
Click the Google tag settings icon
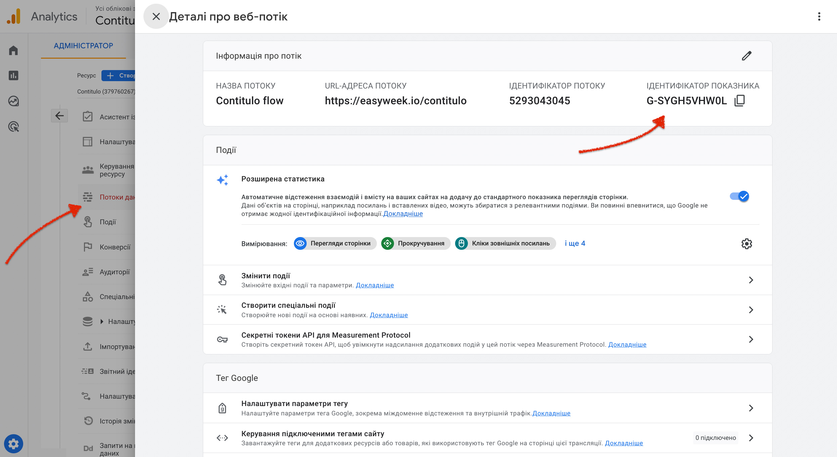[x=222, y=408]
